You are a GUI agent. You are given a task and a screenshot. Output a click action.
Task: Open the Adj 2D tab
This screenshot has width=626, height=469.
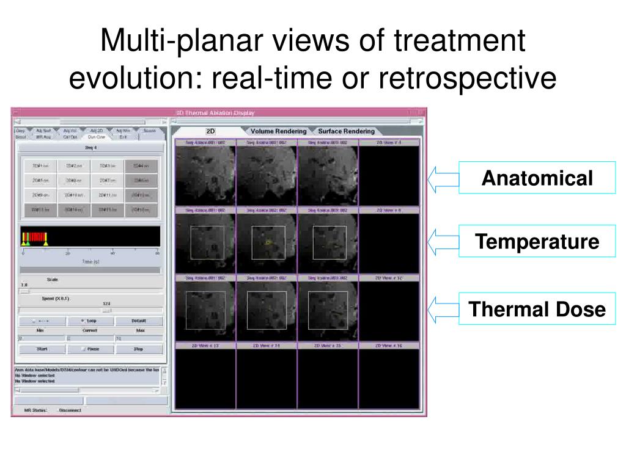pos(96,131)
